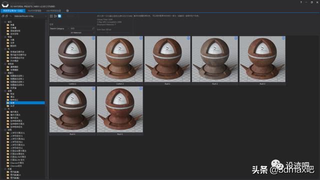Activate the blue highlighted thumbnail view icon
The image size is (320, 180).
pyautogui.click(x=59, y=16)
